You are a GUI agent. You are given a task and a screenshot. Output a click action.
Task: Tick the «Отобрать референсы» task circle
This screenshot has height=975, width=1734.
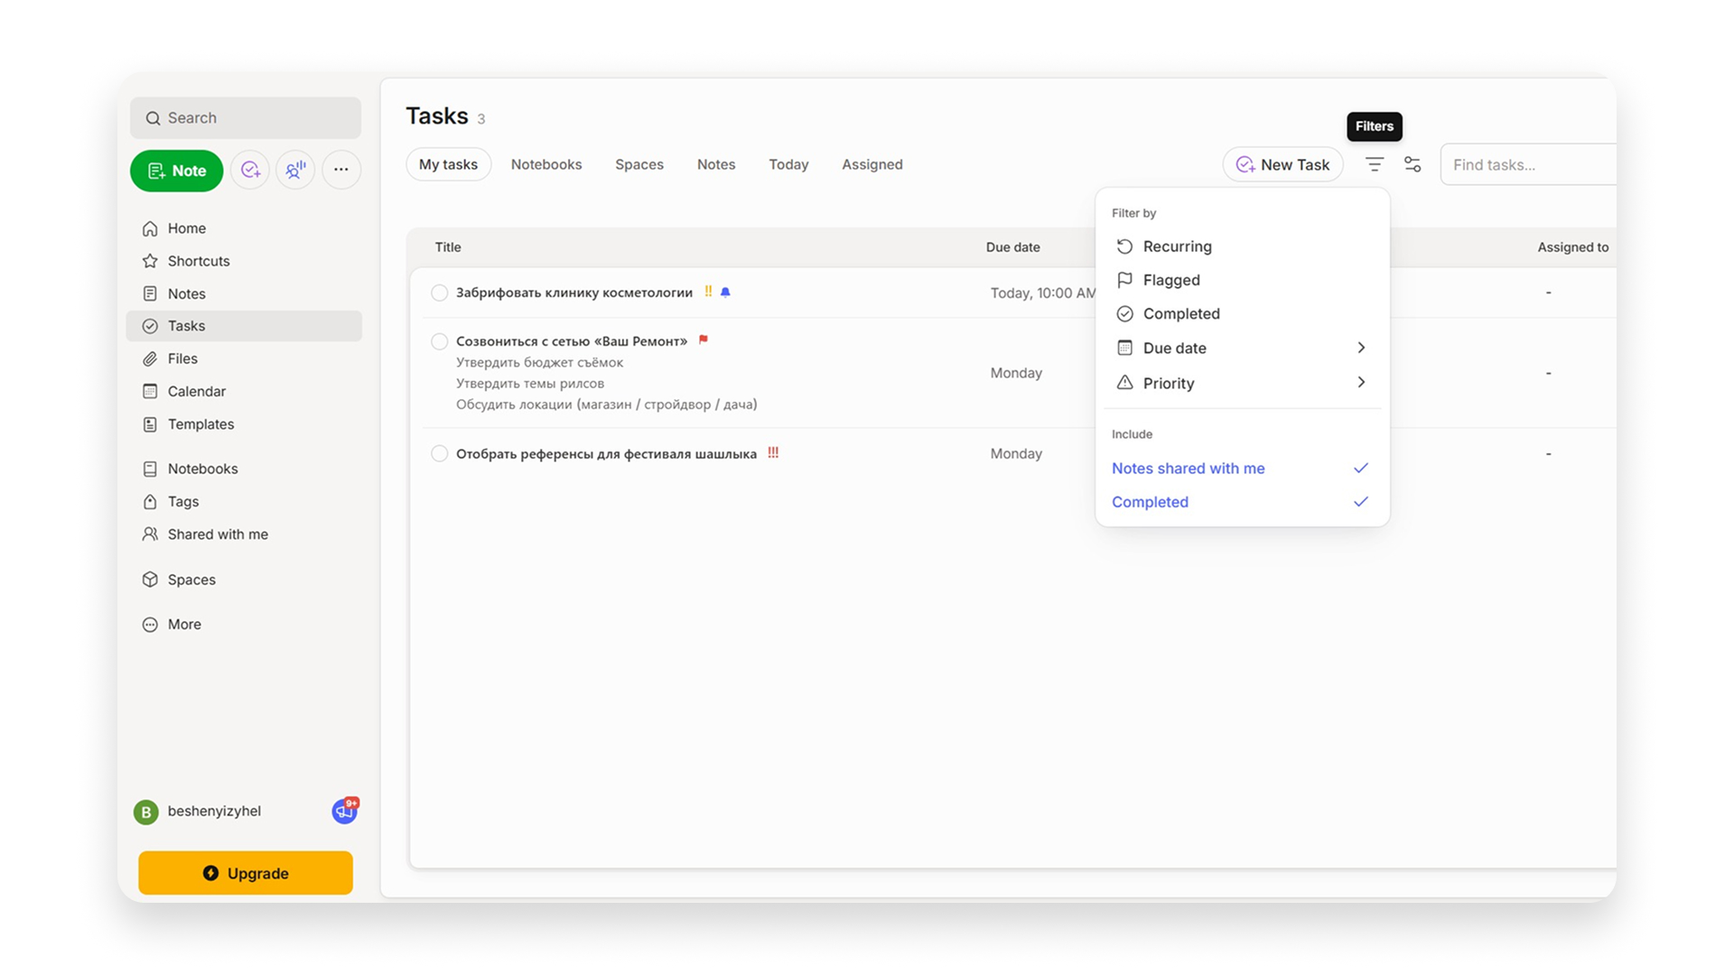(439, 453)
